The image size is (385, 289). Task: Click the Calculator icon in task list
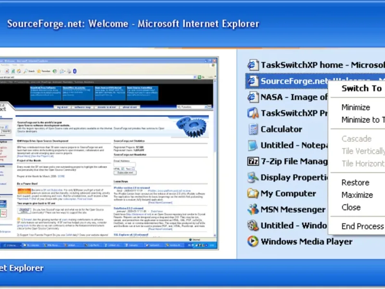(253, 129)
